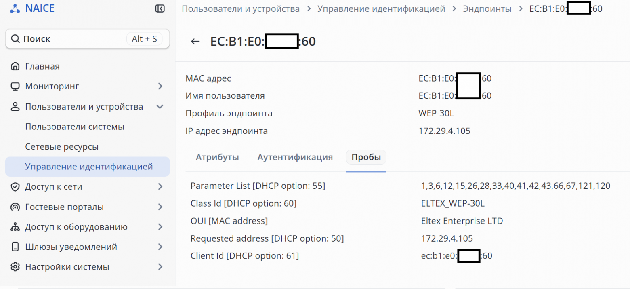The image size is (630, 289).
Task: Click the NAICE logo icon
Action: pos(15,8)
